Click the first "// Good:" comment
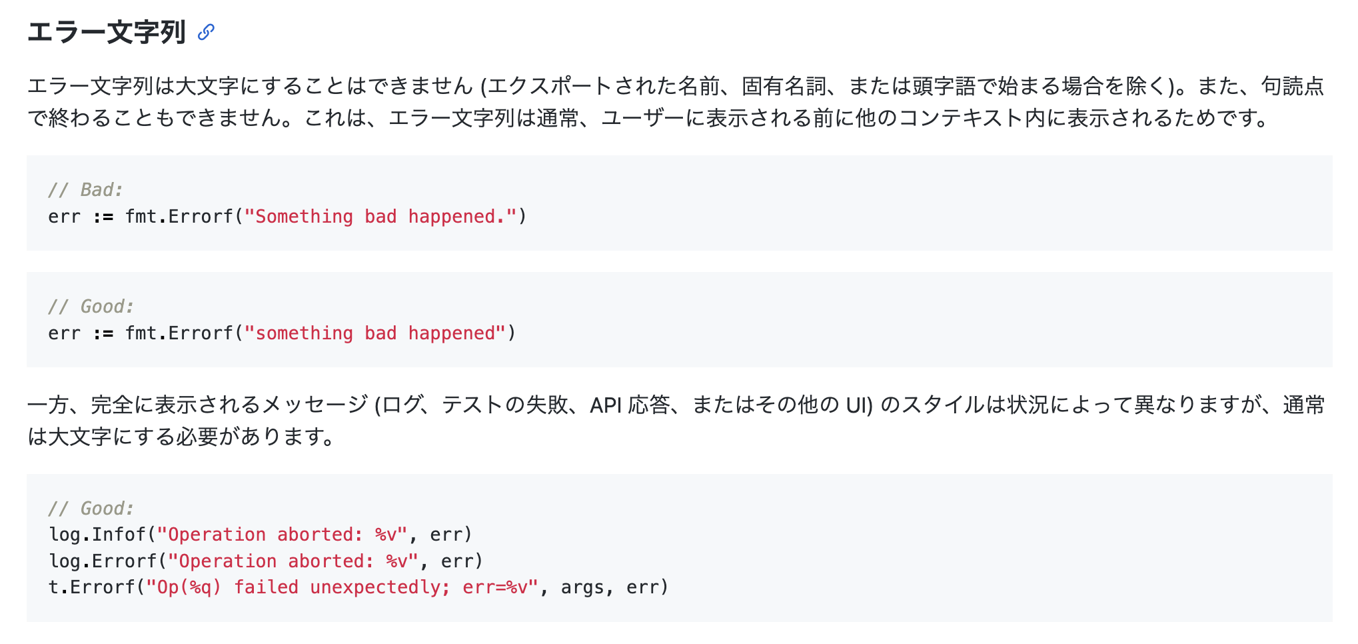Screen dimensions: 1358x644 click(91, 307)
